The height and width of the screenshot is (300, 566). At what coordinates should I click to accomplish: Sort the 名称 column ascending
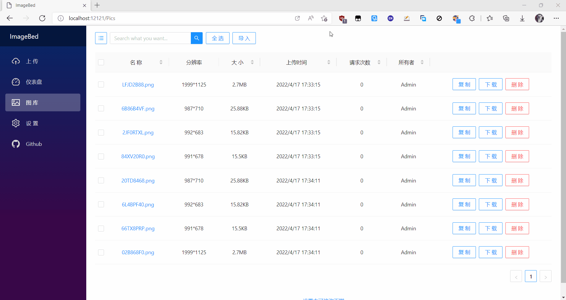pyautogui.click(x=161, y=62)
